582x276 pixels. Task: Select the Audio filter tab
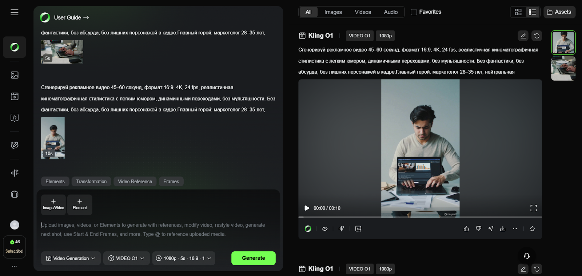click(x=391, y=12)
